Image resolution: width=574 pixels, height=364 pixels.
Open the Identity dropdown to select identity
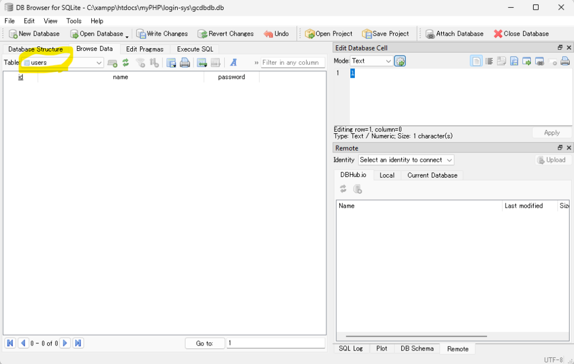(x=406, y=160)
